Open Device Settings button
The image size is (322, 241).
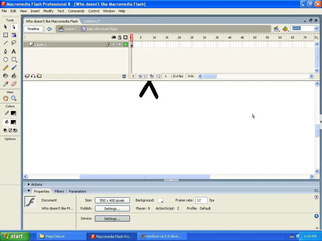click(112, 219)
